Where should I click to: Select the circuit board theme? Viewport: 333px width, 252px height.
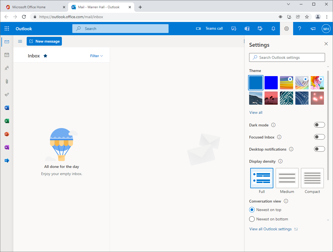pos(287,98)
